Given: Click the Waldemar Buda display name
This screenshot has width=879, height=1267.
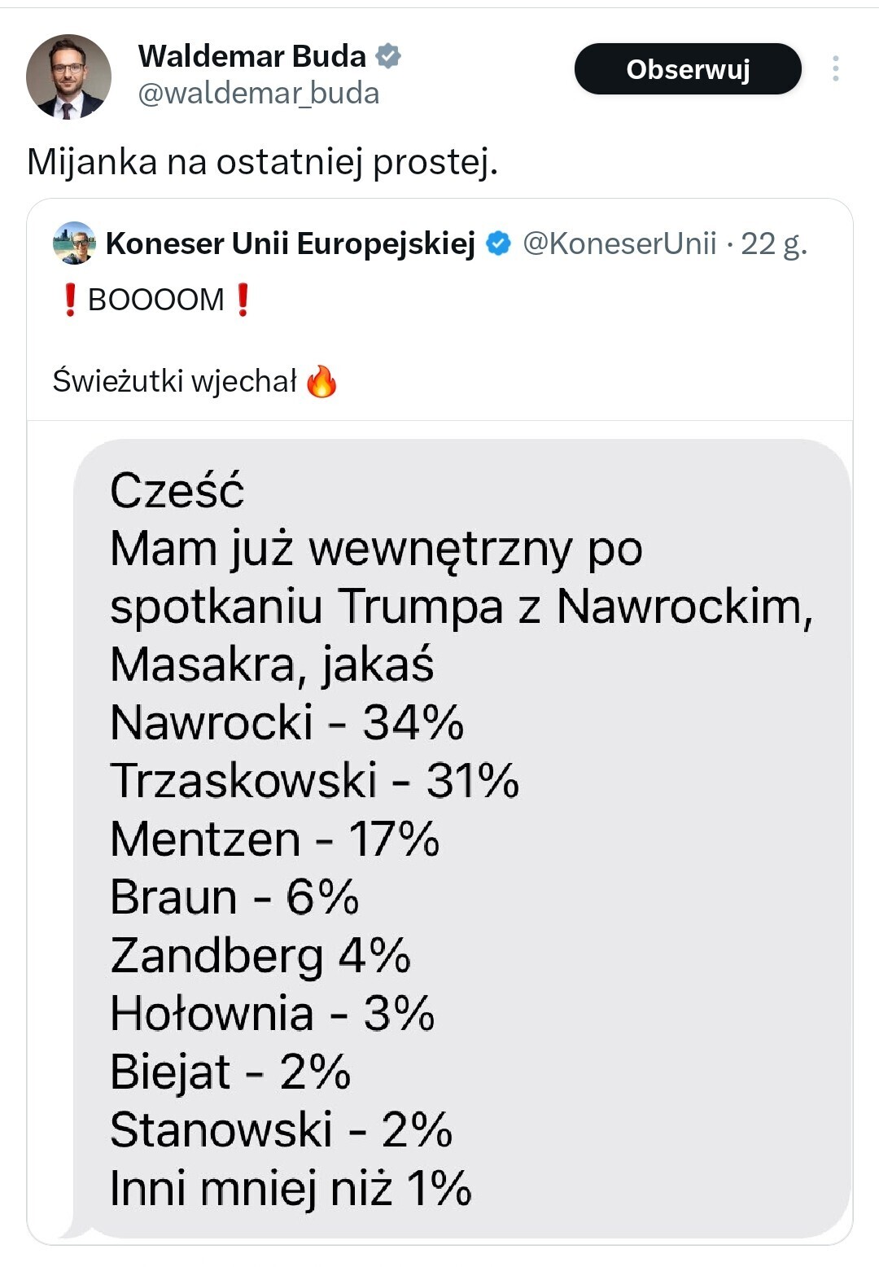Looking at the screenshot, I should click(251, 56).
